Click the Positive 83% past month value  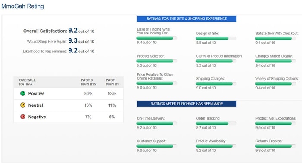pyautogui.click(x=112, y=94)
